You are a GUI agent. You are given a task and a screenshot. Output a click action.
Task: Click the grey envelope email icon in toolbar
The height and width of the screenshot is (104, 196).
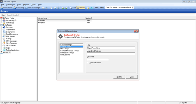pyautogui.click(x=43, y=8)
